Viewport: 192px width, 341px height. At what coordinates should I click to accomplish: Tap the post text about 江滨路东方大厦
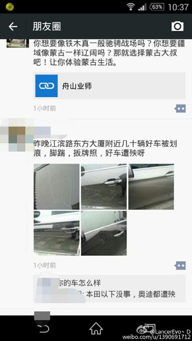tap(106, 149)
